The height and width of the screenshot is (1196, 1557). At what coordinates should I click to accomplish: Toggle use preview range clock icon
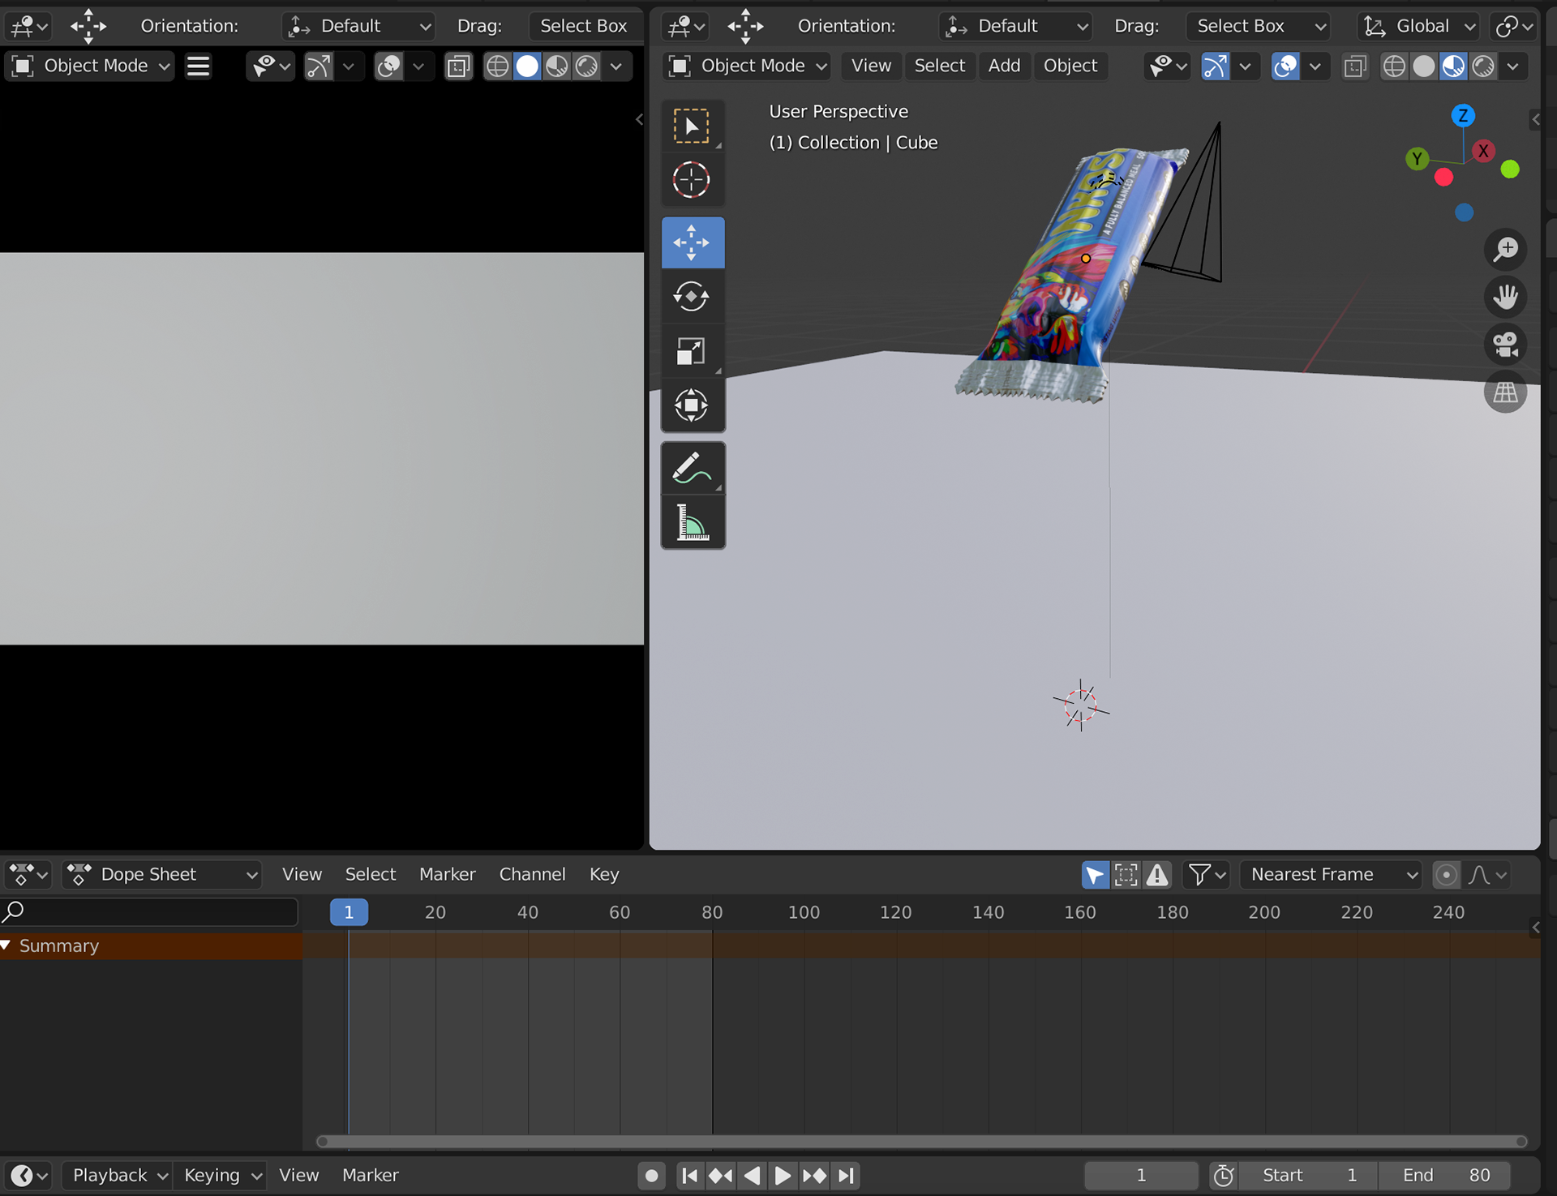[x=1224, y=1175]
